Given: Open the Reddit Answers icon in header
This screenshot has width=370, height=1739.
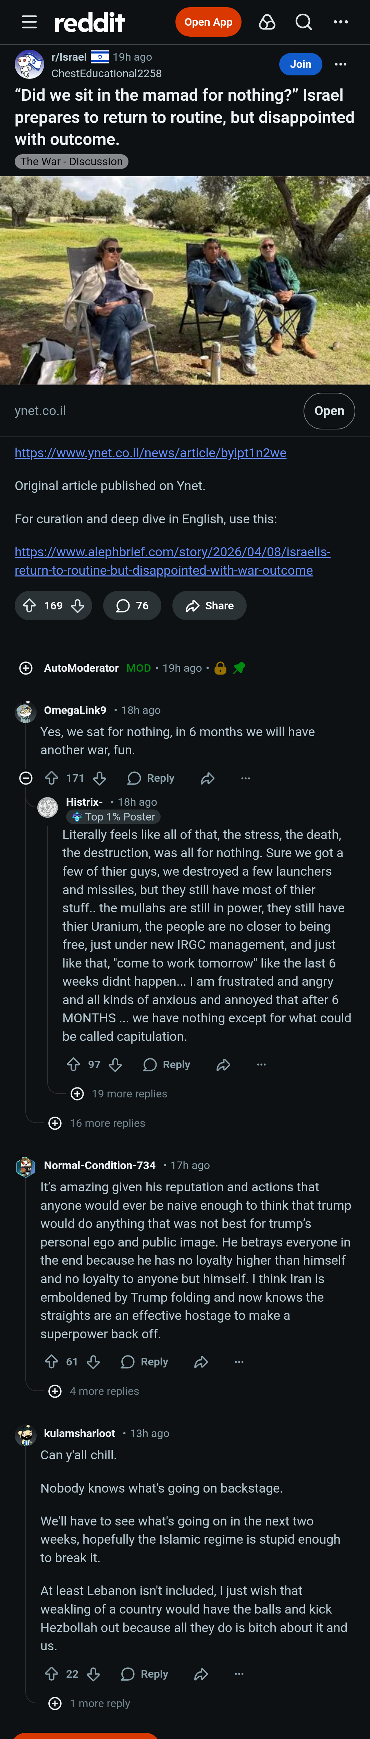Looking at the screenshot, I should pyautogui.click(x=267, y=22).
